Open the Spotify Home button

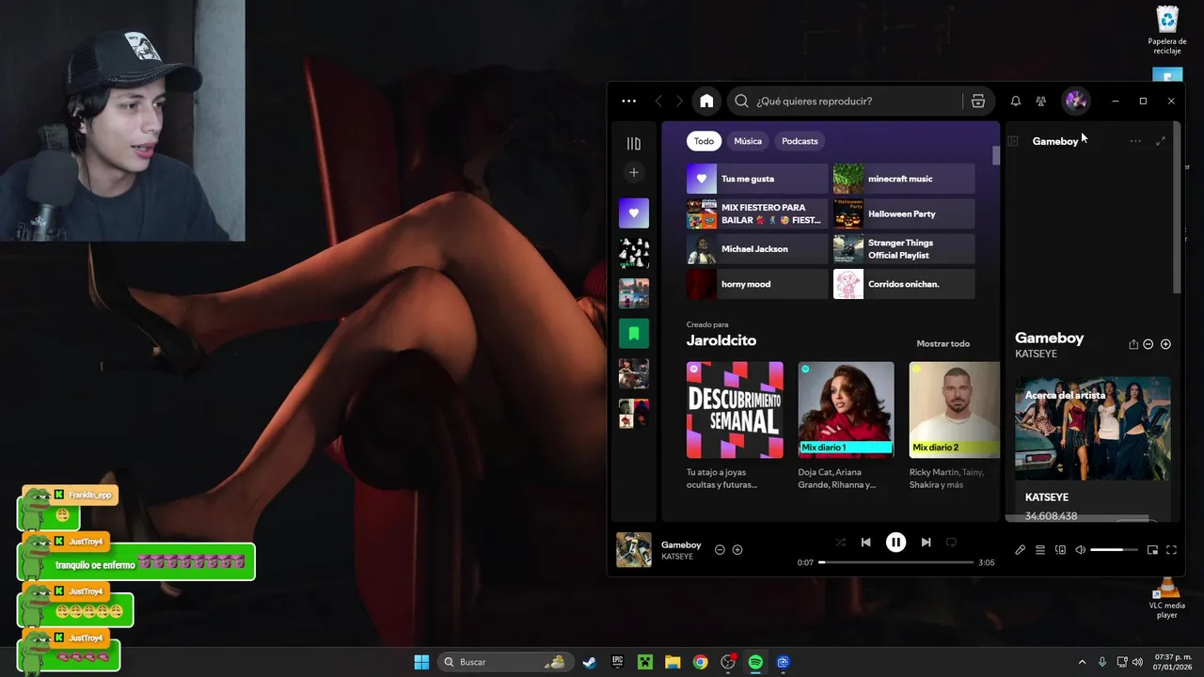(706, 101)
